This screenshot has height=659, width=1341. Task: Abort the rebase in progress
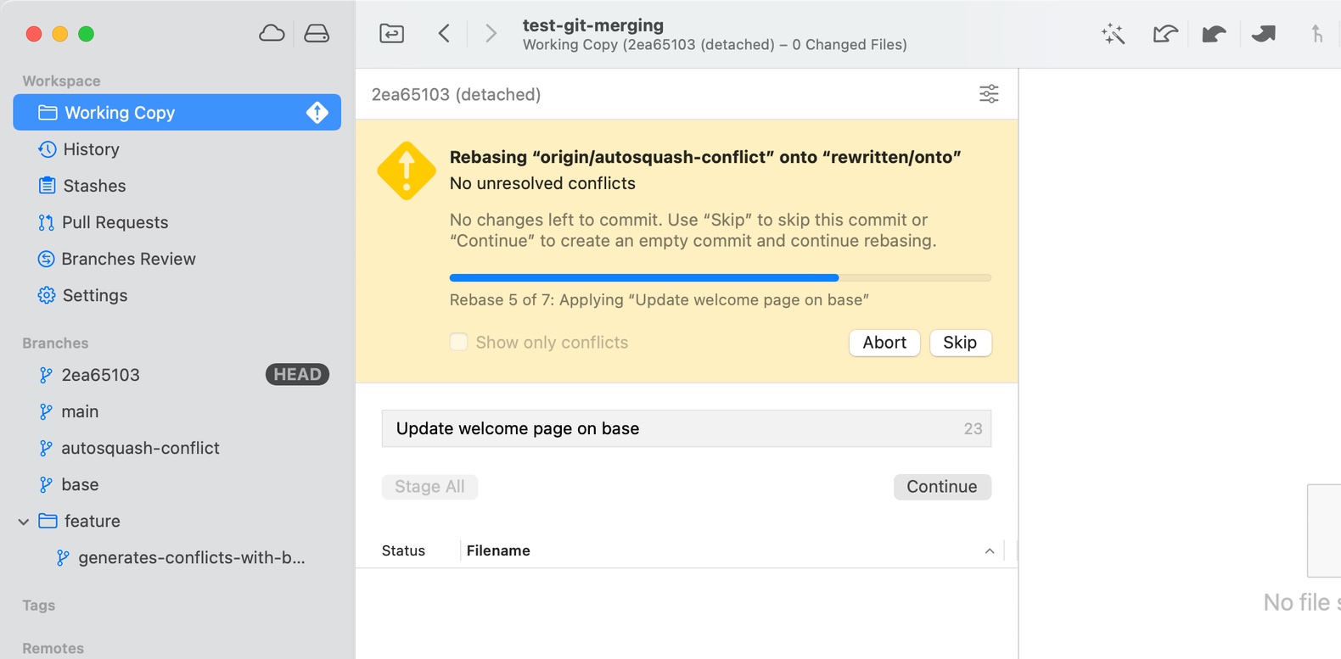(x=884, y=343)
